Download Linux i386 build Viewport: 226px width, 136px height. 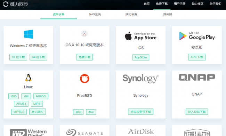pos(14,96)
